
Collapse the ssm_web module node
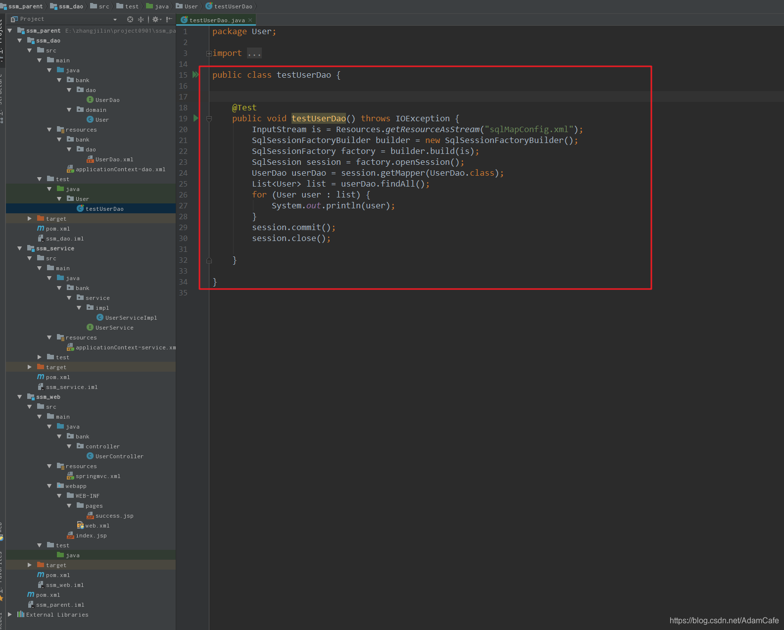pyautogui.click(x=19, y=397)
